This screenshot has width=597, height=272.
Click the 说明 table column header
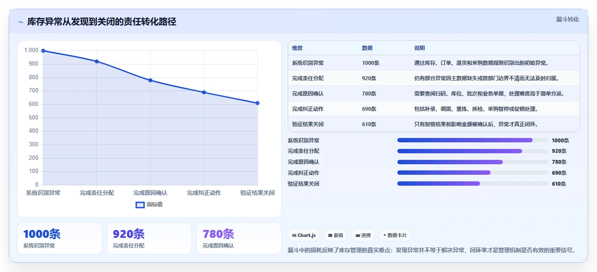pos(420,48)
